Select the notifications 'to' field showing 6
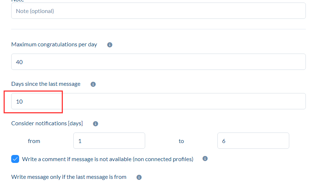The image size is (312, 185). pyautogui.click(x=253, y=141)
